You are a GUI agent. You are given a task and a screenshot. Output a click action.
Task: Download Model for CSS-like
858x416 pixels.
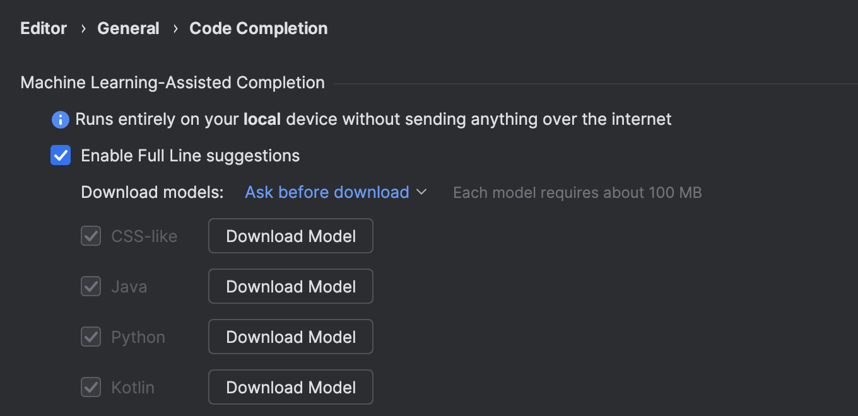[x=291, y=236]
